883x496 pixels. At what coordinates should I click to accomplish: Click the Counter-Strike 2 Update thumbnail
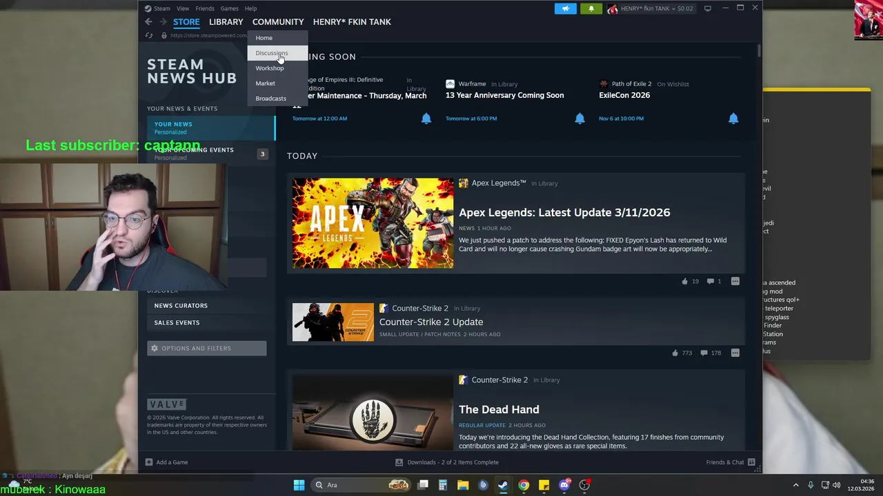(x=333, y=322)
